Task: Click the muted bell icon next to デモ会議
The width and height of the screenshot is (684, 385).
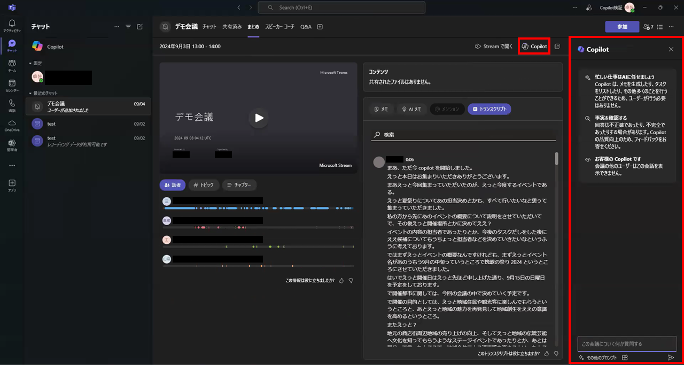Action: (166, 27)
